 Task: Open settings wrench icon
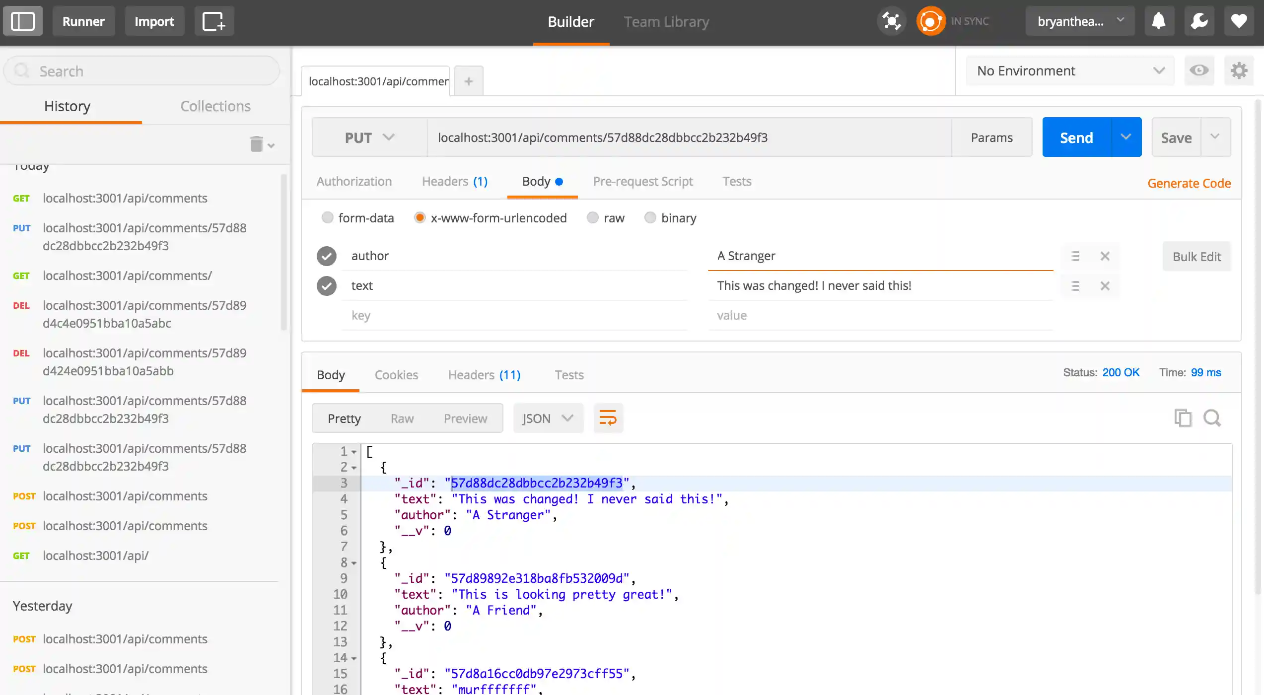[x=1199, y=21]
